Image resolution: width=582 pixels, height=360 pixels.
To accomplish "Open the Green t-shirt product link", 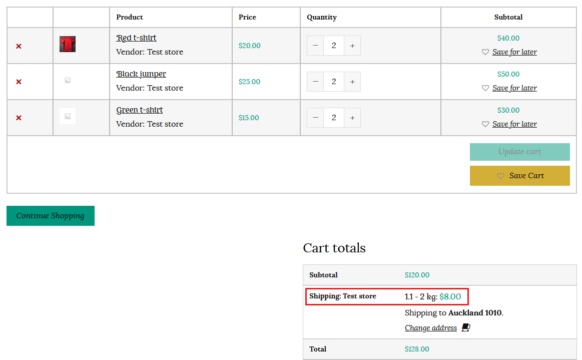I will pyautogui.click(x=140, y=110).
